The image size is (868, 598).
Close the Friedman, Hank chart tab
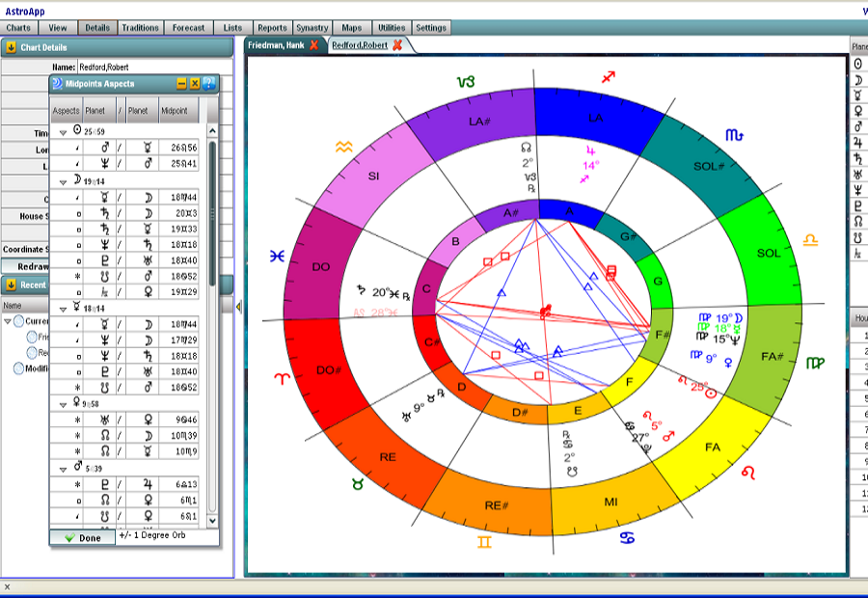(313, 45)
